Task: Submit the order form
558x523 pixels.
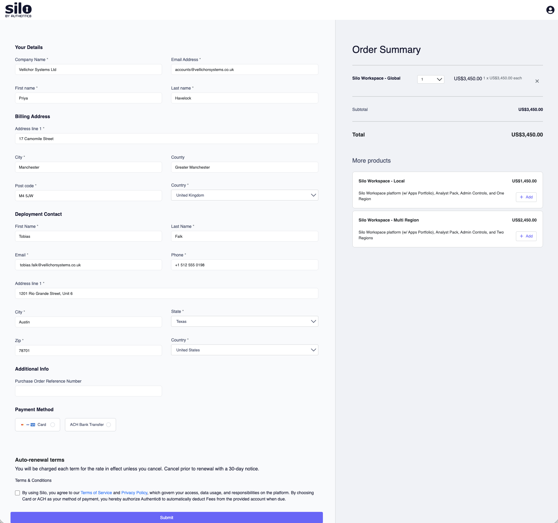Action: coord(167,517)
